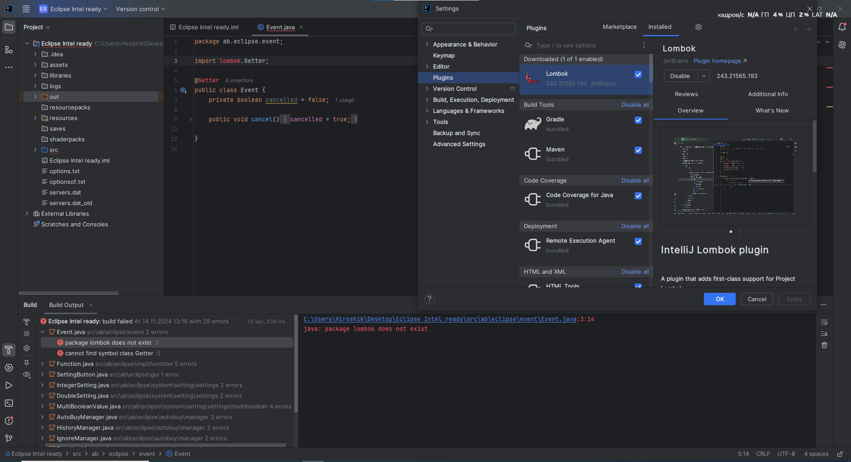Click the build tree vertical scrollbar
Viewport: 851px width, 462px height.
296,363
